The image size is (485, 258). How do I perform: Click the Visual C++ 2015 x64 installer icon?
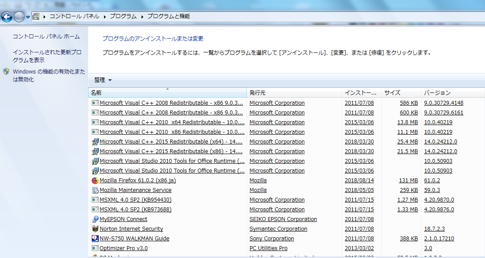click(95, 142)
